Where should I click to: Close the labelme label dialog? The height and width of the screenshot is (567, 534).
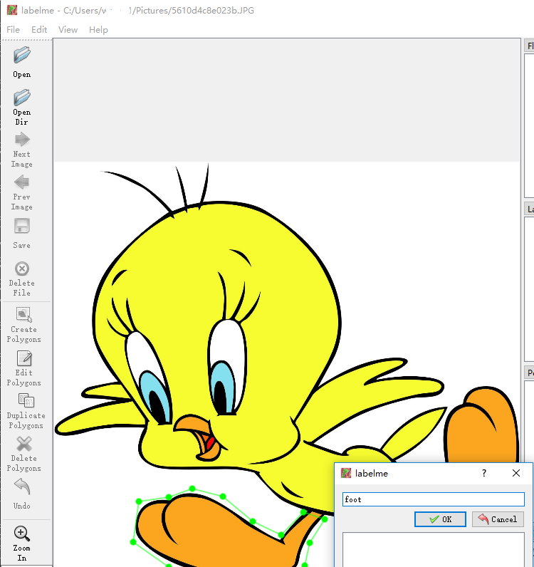(516, 473)
